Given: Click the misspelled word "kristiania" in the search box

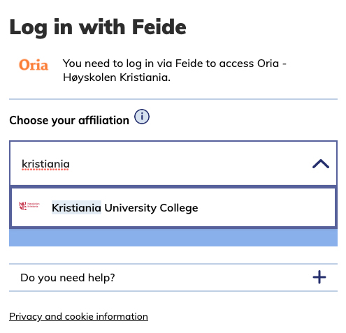Looking at the screenshot, I should [x=45, y=164].
